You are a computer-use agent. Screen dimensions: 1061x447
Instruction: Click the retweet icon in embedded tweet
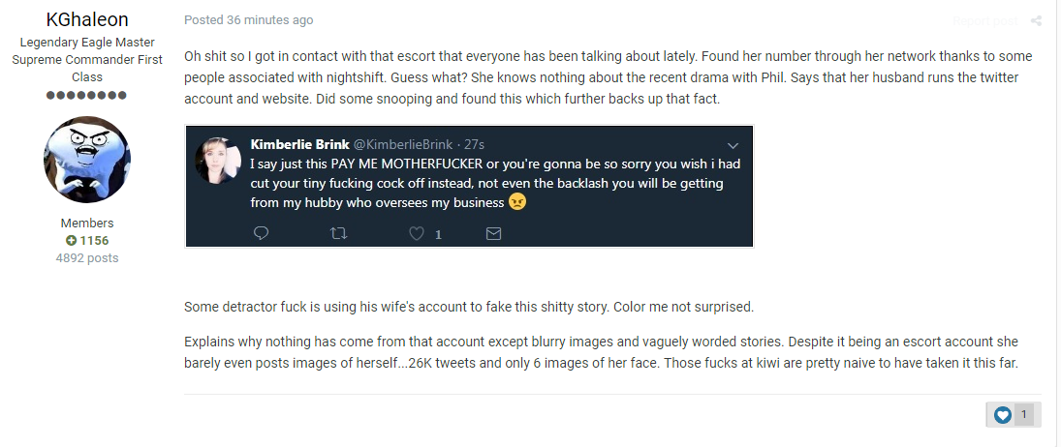(x=338, y=233)
